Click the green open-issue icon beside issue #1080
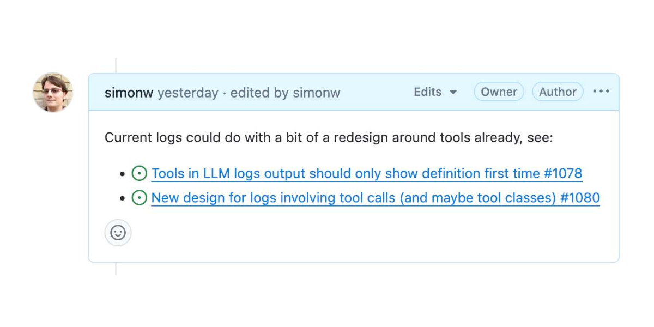 tap(140, 197)
